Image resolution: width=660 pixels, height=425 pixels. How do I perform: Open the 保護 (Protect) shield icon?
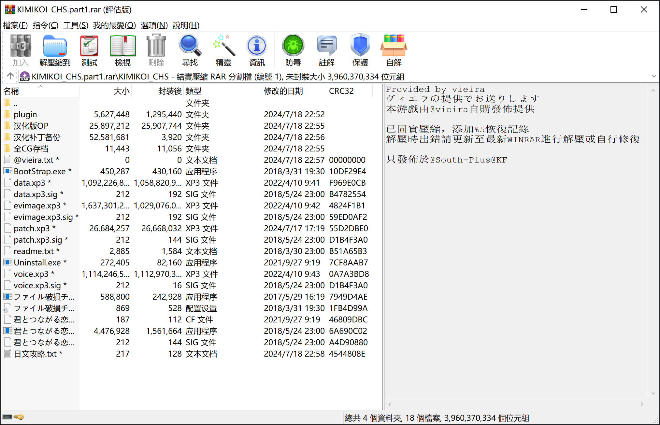click(360, 50)
